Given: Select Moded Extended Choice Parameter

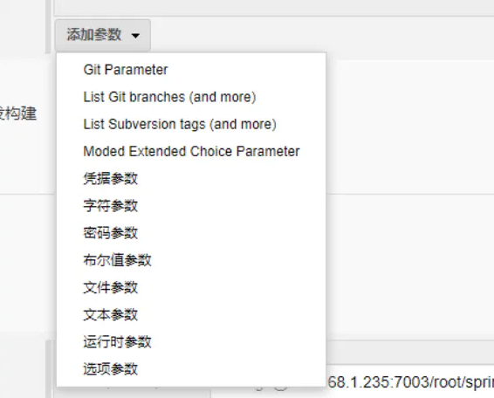Looking at the screenshot, I should pos(191,151).
